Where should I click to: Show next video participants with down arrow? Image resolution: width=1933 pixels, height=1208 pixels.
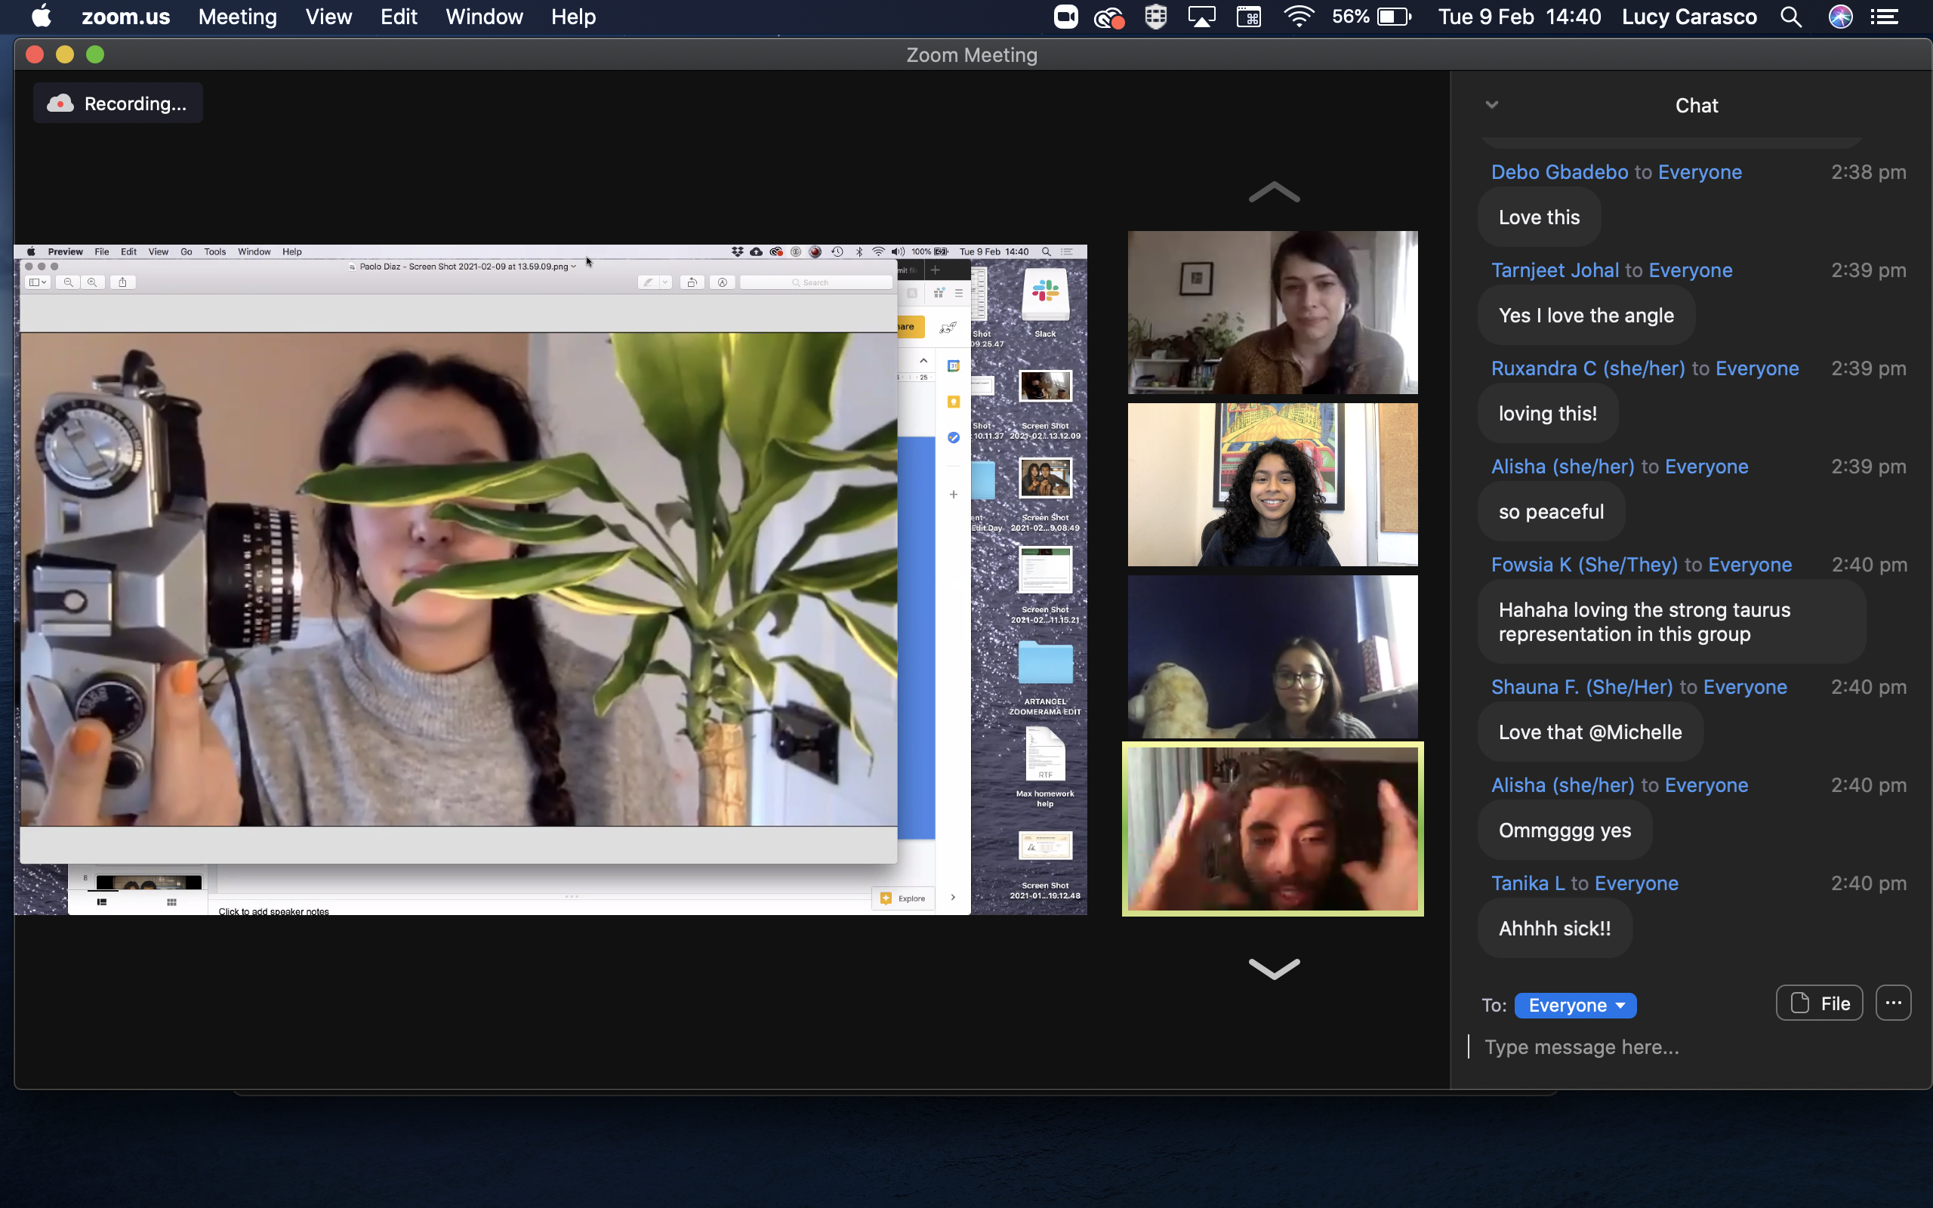point(1274,969)
